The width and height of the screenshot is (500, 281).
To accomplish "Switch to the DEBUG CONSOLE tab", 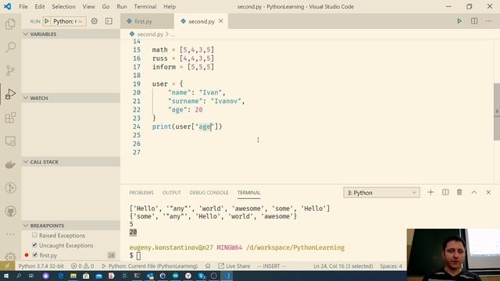I will [x=209, y=193].
